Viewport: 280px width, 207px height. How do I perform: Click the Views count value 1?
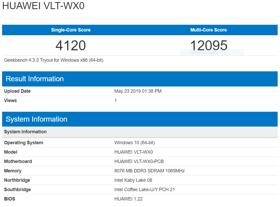pyautogui.click(x=116, y=101)
